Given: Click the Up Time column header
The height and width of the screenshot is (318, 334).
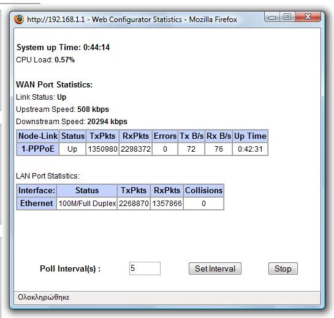Looking at the screenshot, I should (250, 136).
